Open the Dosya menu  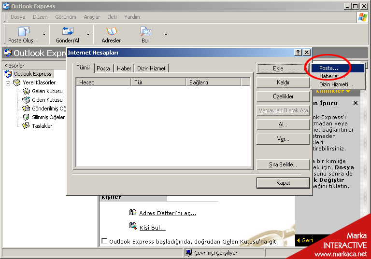click(x=18, y=17)
